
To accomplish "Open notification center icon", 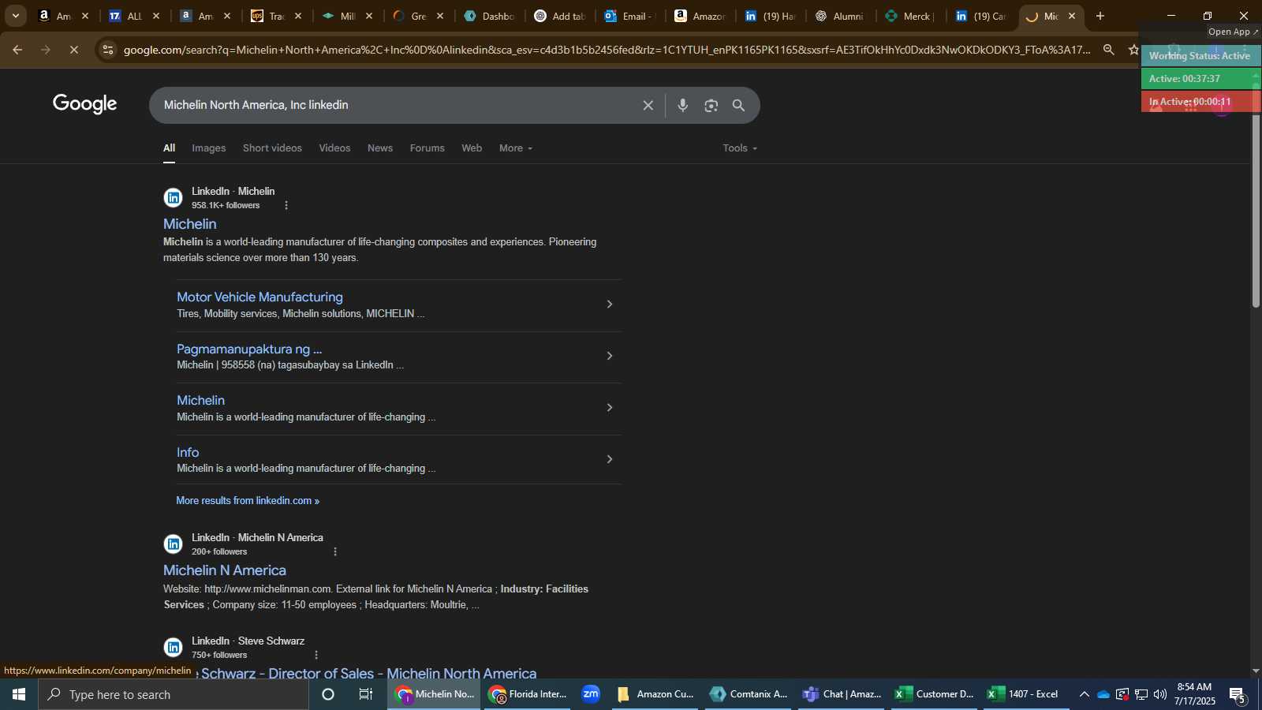I will coord(1237,694).
